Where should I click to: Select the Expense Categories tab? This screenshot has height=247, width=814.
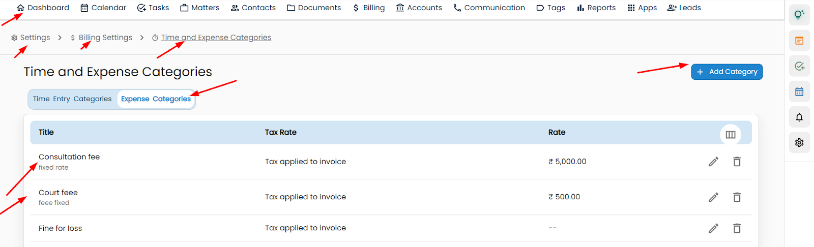[156, 99]
